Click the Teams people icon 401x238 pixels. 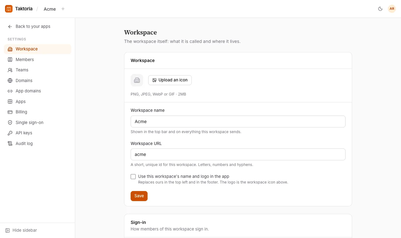pos(10,70)
